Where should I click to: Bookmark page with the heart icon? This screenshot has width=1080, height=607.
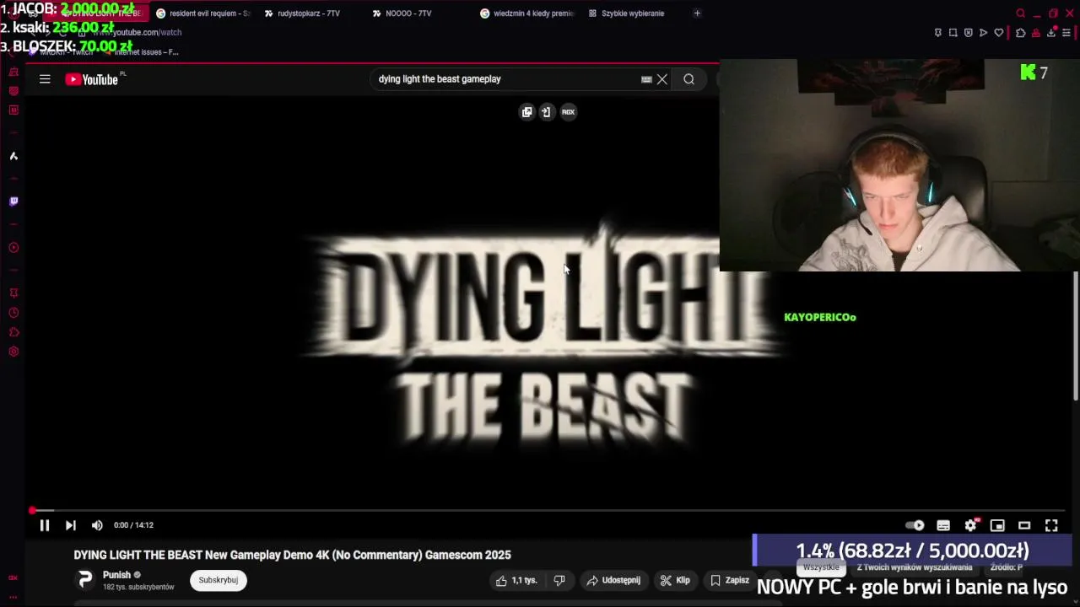(999, 33)
